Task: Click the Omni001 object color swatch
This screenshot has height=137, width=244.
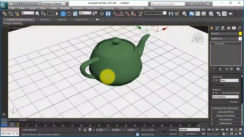Action: tap(240, 33)
